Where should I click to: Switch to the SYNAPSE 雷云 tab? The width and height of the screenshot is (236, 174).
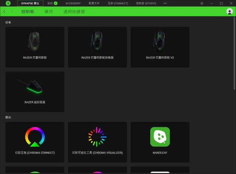pyautogui.click(x=30, y=3)
